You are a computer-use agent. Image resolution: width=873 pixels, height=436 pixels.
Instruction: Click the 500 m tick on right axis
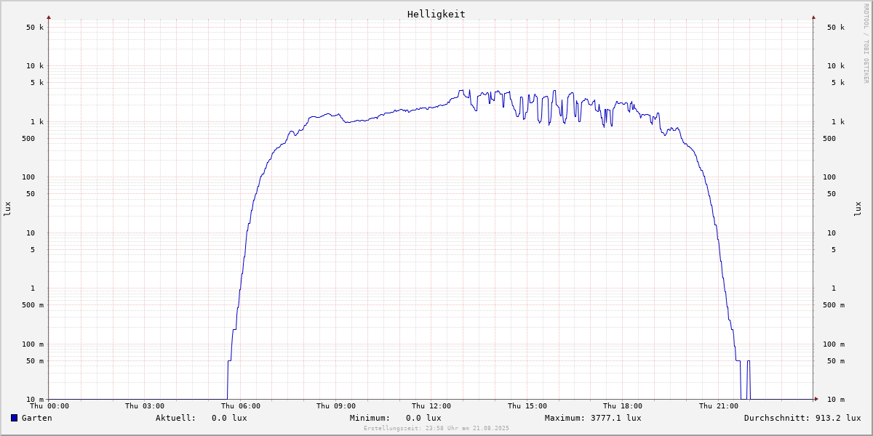834,305
